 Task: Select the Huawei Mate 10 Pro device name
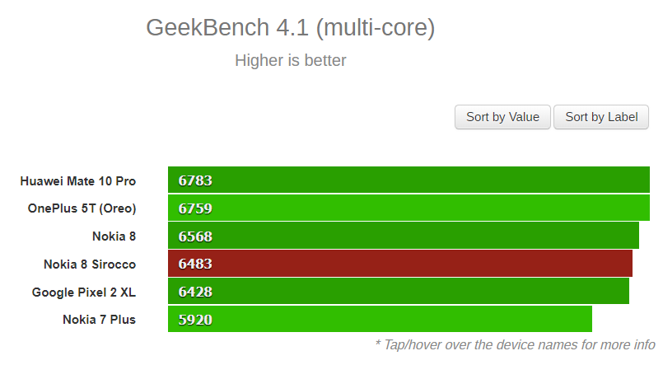click(x=77, y=181)
